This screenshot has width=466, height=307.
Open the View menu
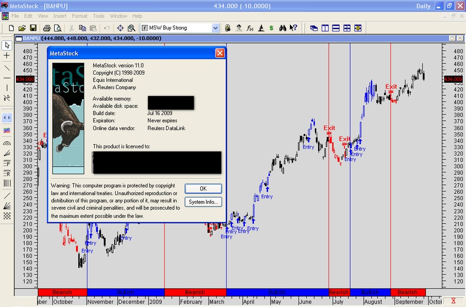[x=43, y=16]
